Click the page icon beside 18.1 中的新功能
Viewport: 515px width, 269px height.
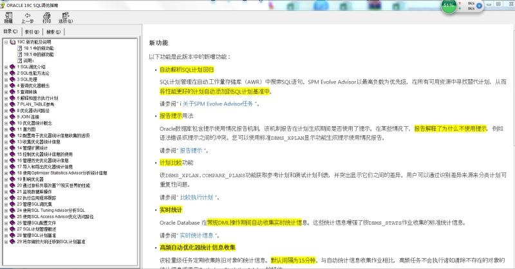[20, 48]
